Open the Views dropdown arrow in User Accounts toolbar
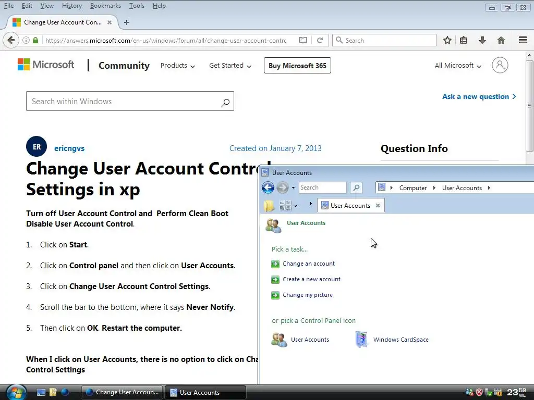 (x=296, y=206)
